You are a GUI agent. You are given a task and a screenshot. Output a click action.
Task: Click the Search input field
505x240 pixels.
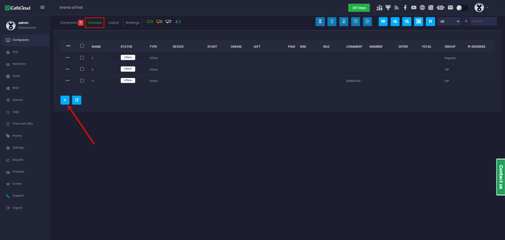click(x=483, y=21)
